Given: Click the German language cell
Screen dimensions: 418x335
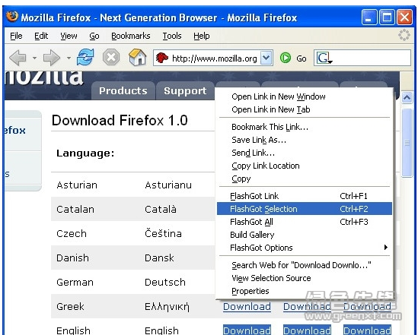Looking at the screenshot, I should (75, 282).
